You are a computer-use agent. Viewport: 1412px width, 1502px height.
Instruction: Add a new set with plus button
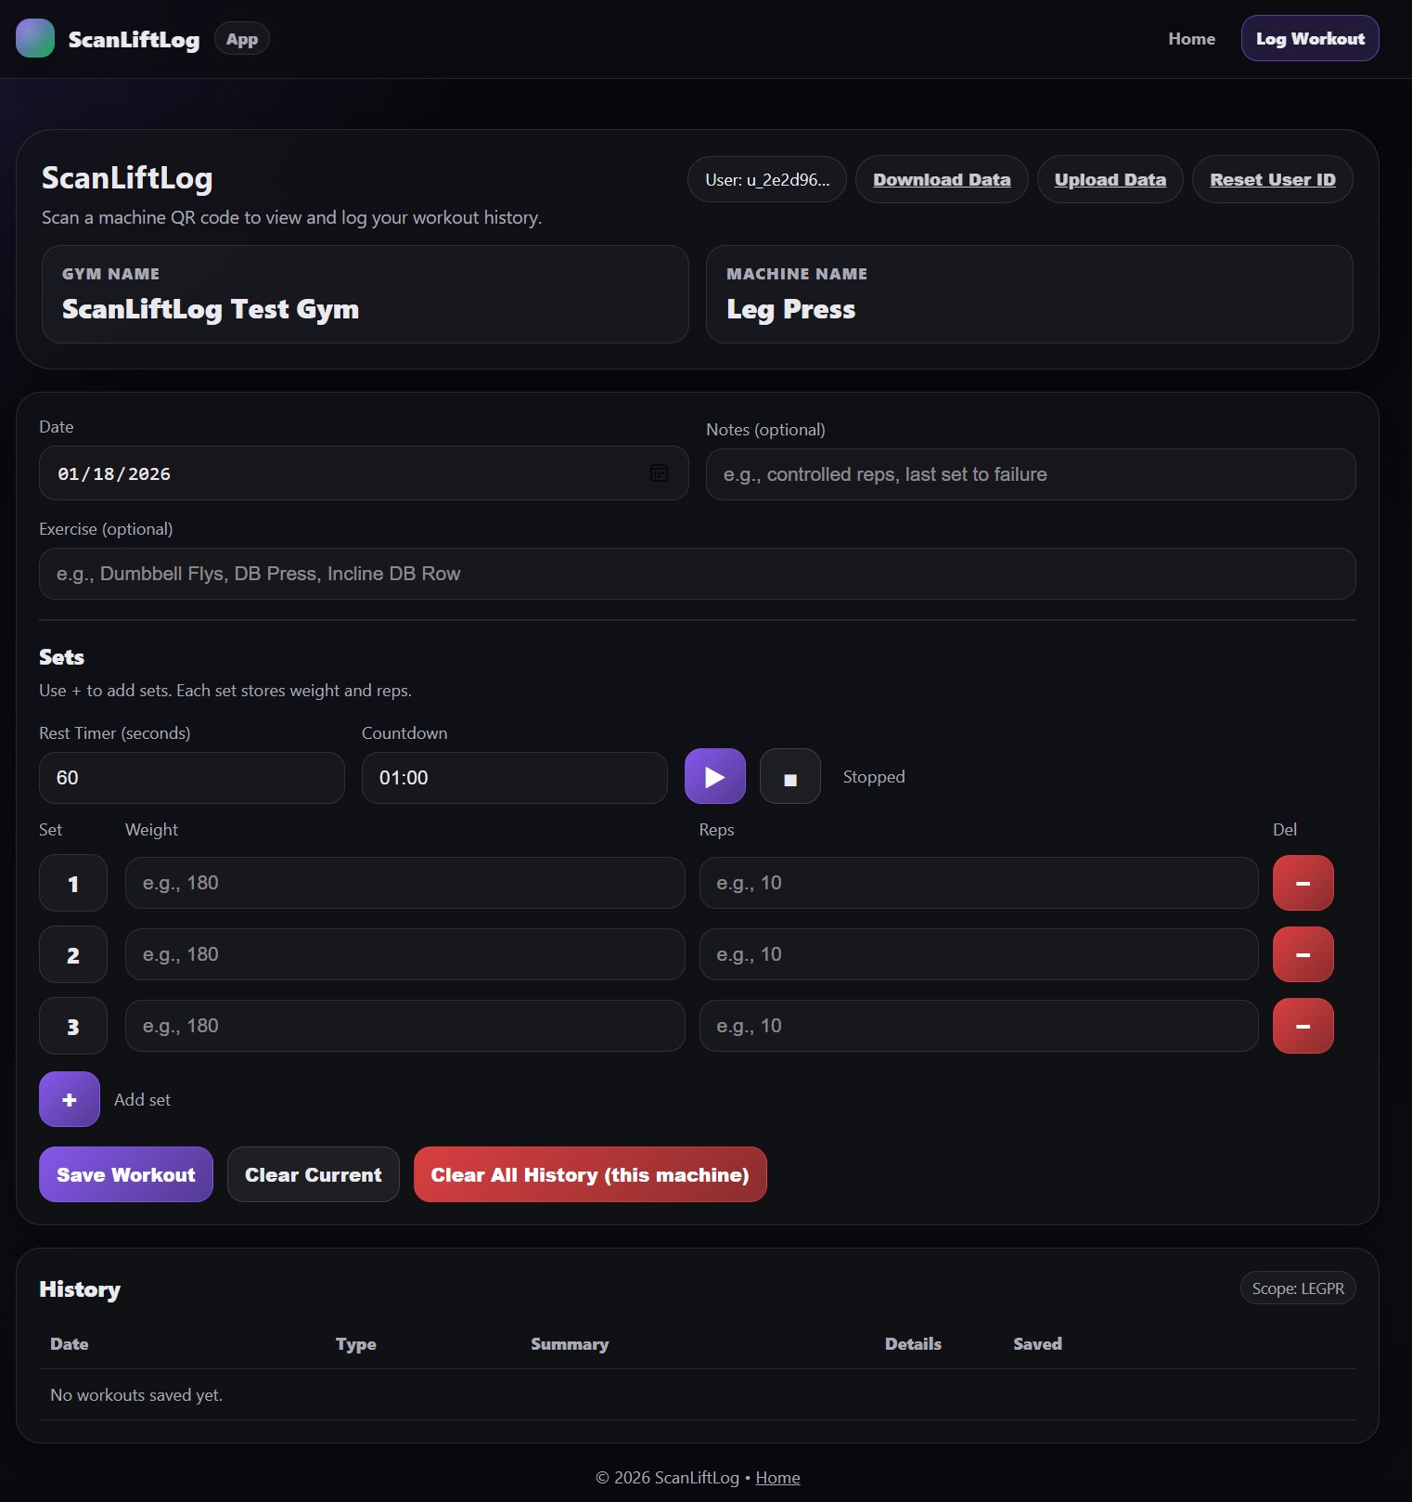pyautogui.click(x=70, y=1099)
